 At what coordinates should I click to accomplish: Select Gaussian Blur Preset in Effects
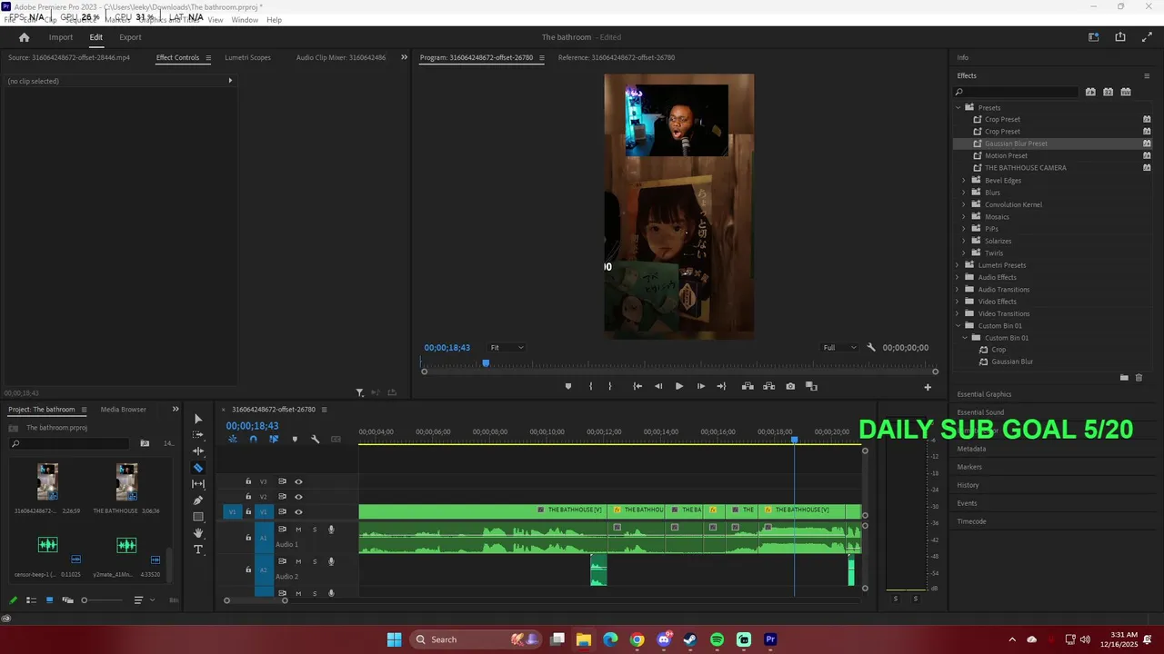[x=1016, y=144]
